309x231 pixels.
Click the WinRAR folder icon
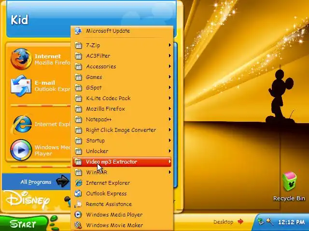coord(78,173)
